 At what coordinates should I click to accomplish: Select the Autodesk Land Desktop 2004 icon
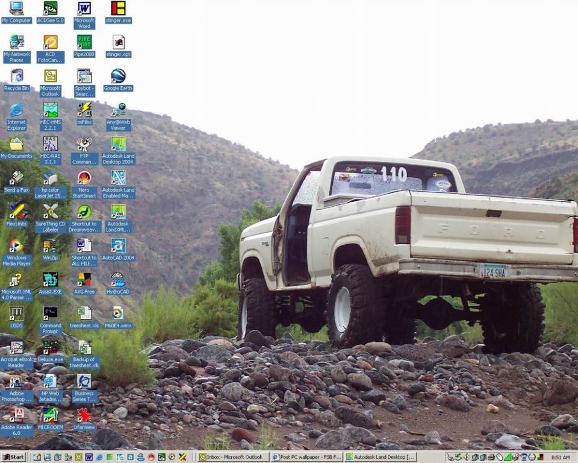[x=119, y=151]
